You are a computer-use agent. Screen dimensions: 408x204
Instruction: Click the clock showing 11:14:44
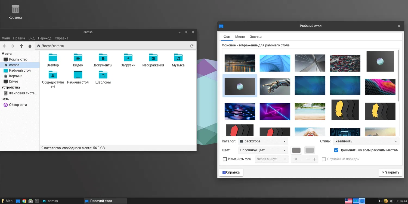(x=401, y=201)
